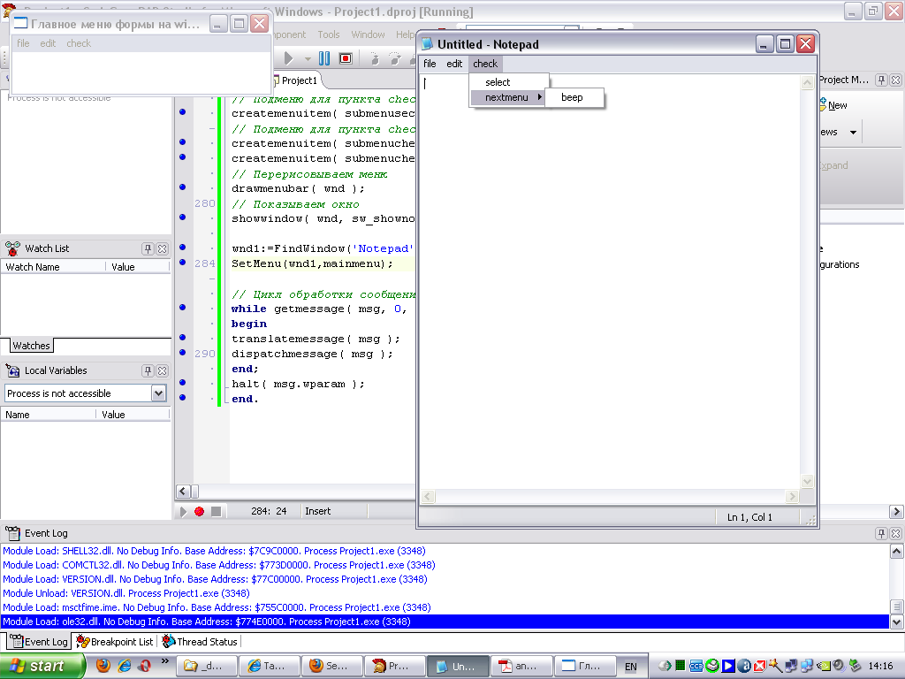Pin the Watch List panel
The width and height of the screenshot is (905, 679).
tap(148, 249)
